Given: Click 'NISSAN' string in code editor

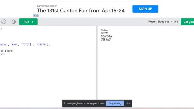Looking at the screenshot, I should [x=41, y=45].
